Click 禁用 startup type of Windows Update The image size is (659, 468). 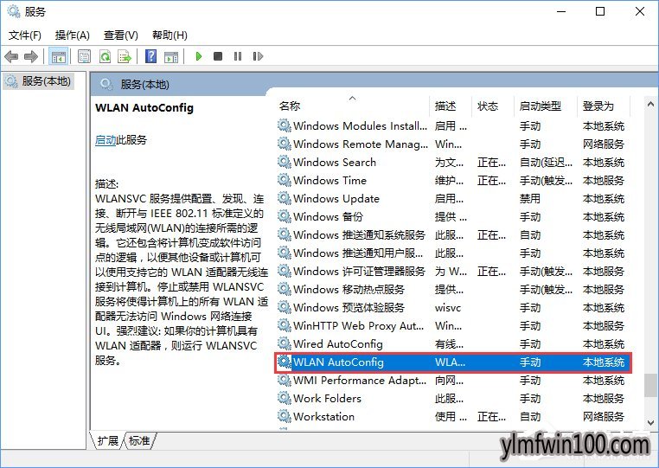coord(530,198)
